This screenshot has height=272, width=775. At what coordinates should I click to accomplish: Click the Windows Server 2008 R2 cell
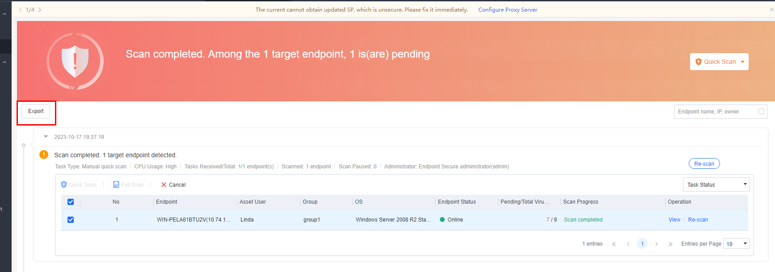[x=393, y=220]
